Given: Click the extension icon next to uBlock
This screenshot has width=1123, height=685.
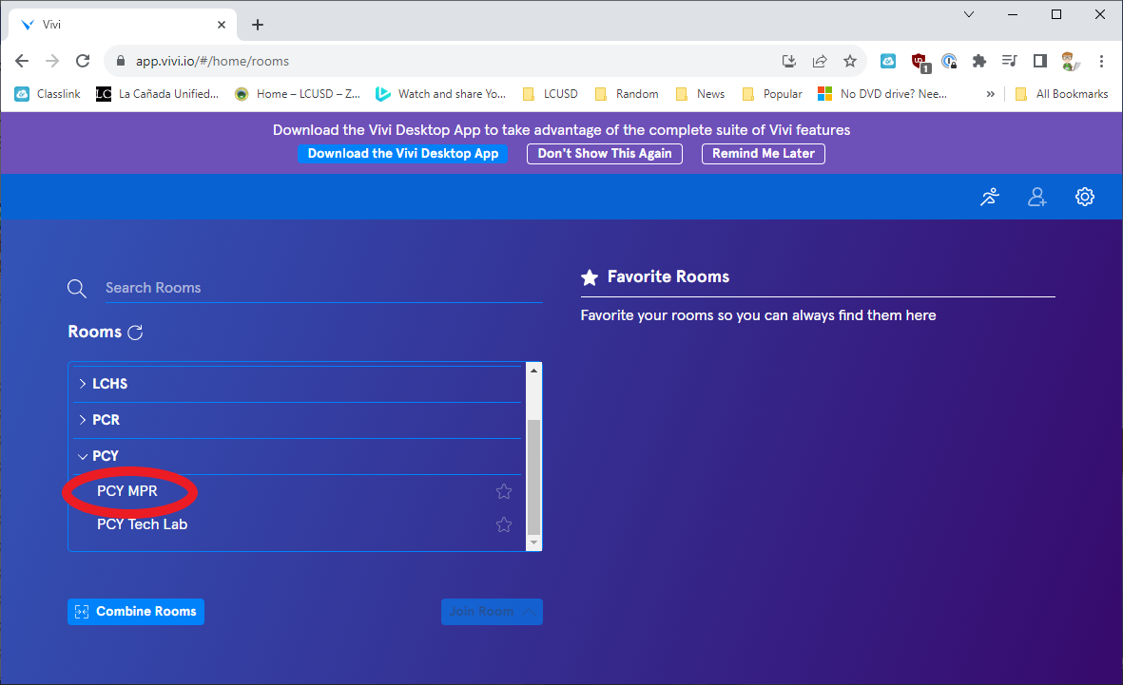Looking at the screenshot, I should (949, 61).
